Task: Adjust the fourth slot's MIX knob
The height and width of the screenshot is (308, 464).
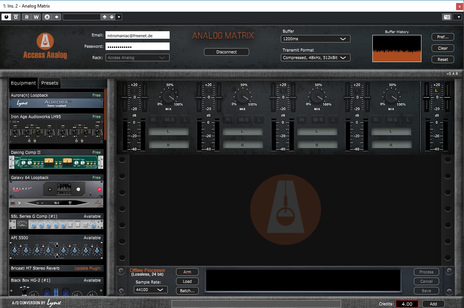Action: click(391, 97)
